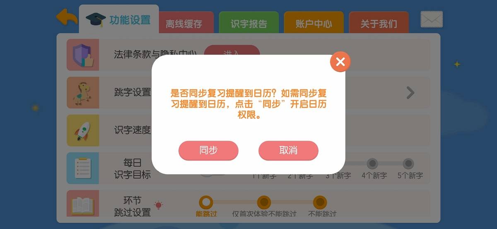Tap the horse jump-character icon
The height and width of the screenshot is (229, 497).
83,92
